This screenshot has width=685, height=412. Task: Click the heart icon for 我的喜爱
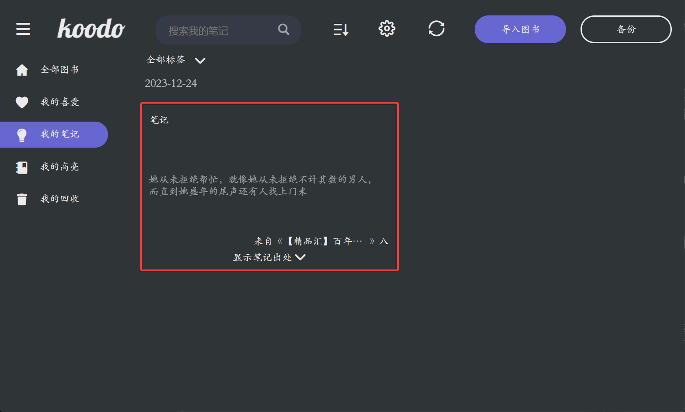click(22, 102)
